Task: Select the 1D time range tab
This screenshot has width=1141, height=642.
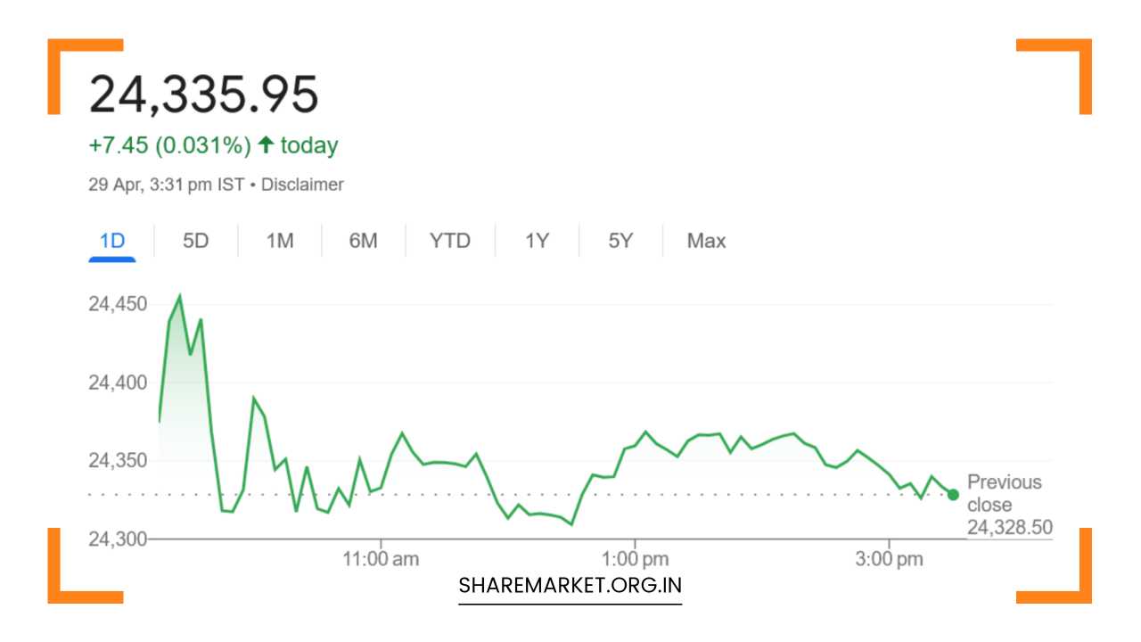Action: click(x=111, y=241)
